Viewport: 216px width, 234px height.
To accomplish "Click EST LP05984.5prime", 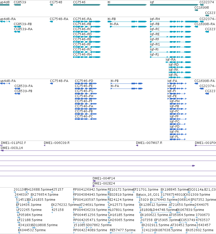I will pyautogui.click(x=30, y=215).
